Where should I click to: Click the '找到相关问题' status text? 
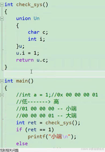(x=9, y=150)
